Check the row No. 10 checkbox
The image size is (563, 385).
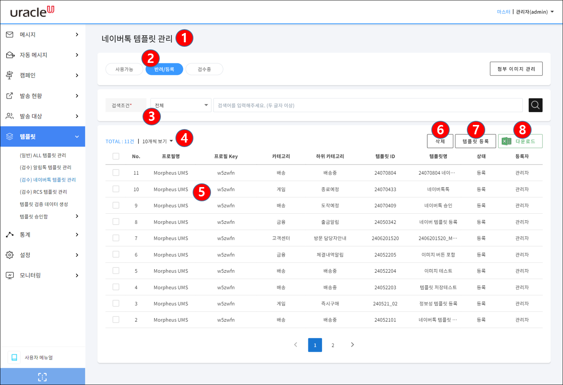[x=116, y=189]
